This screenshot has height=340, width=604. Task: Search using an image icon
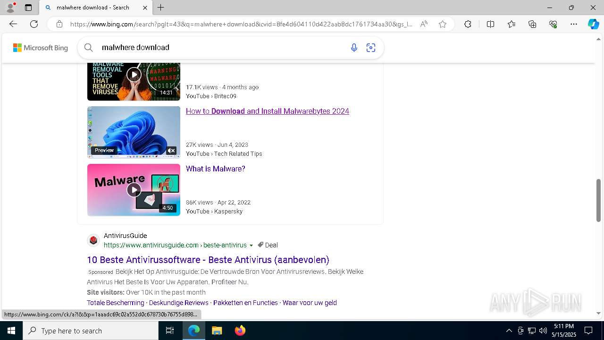[371, 47]
